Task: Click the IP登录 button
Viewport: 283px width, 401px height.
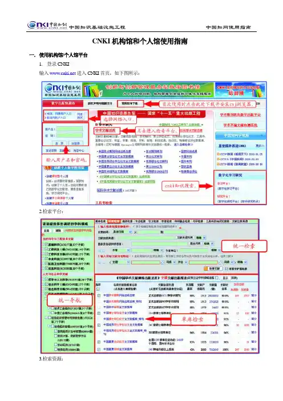Action: tap(75, 143)
